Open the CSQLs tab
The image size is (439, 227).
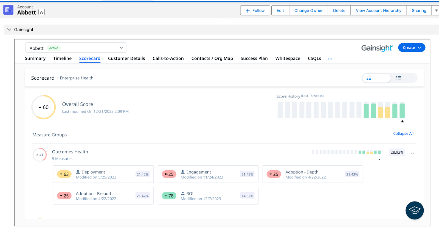pos(314,58)
